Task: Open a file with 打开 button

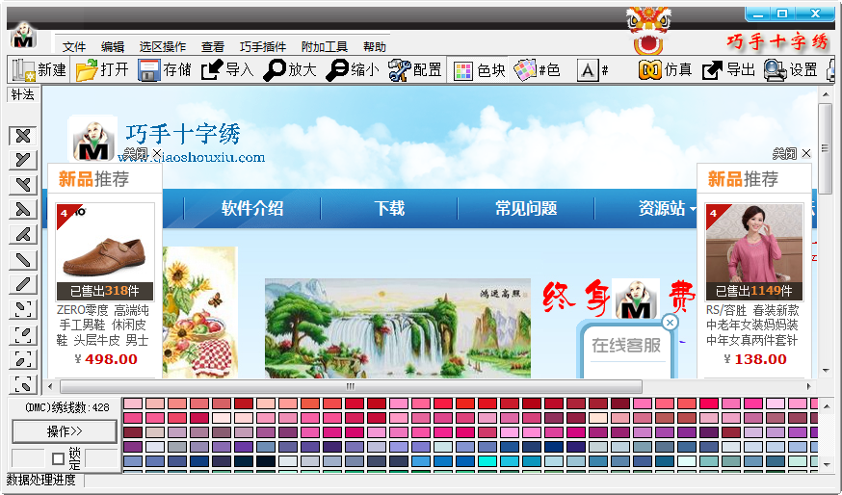Action: 102,69
